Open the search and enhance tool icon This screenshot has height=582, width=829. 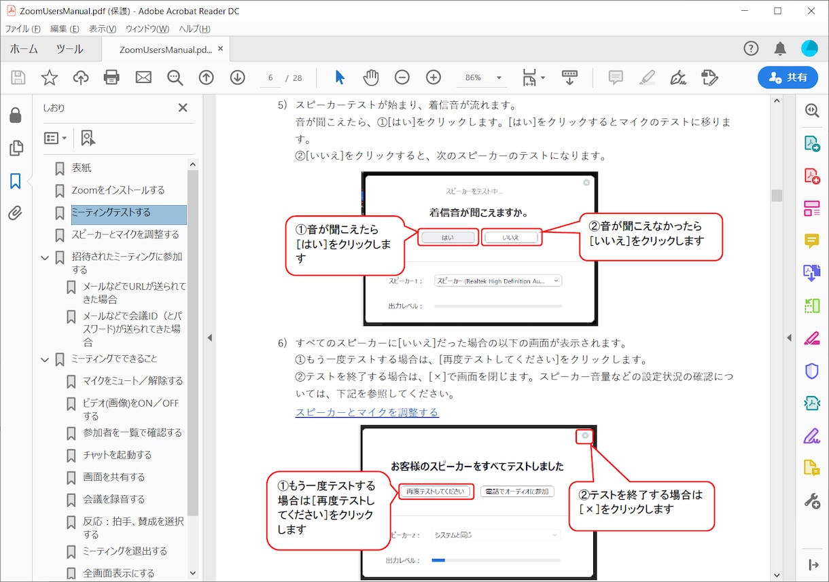point(812,111)
